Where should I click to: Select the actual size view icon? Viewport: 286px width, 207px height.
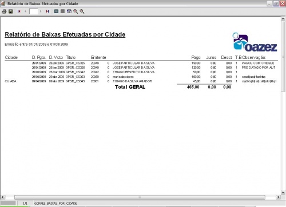click(x=56, y=11)
